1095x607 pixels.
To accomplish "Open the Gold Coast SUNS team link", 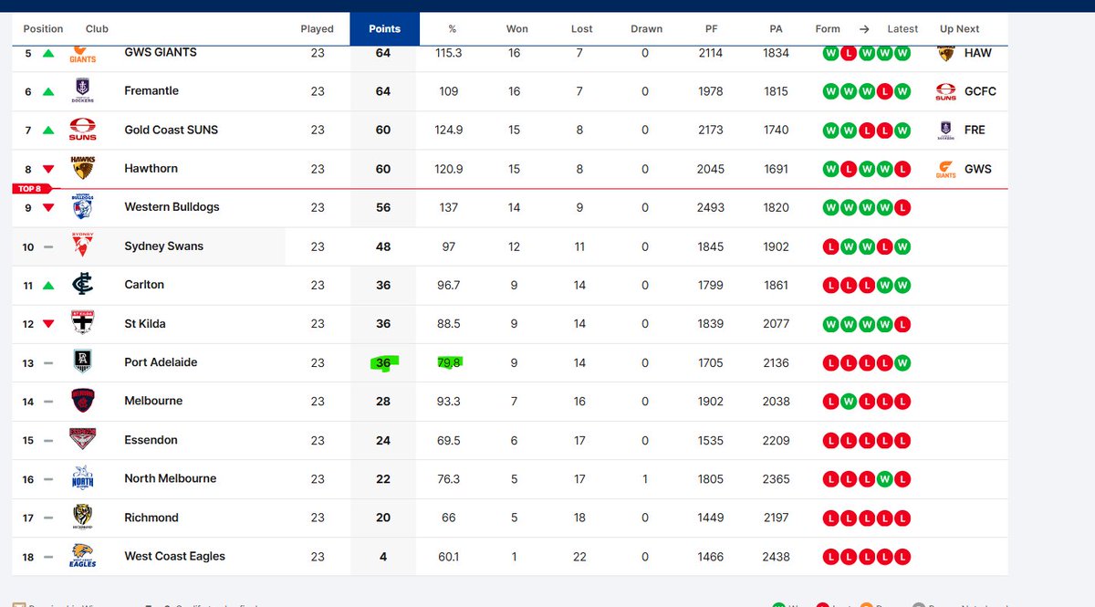I will (x=172, y=130).
